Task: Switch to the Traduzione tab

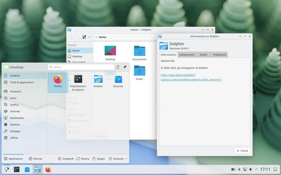Action: (x=220, y=55)
